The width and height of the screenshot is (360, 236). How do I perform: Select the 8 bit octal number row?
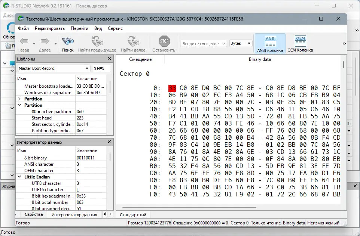click(61, 202)
